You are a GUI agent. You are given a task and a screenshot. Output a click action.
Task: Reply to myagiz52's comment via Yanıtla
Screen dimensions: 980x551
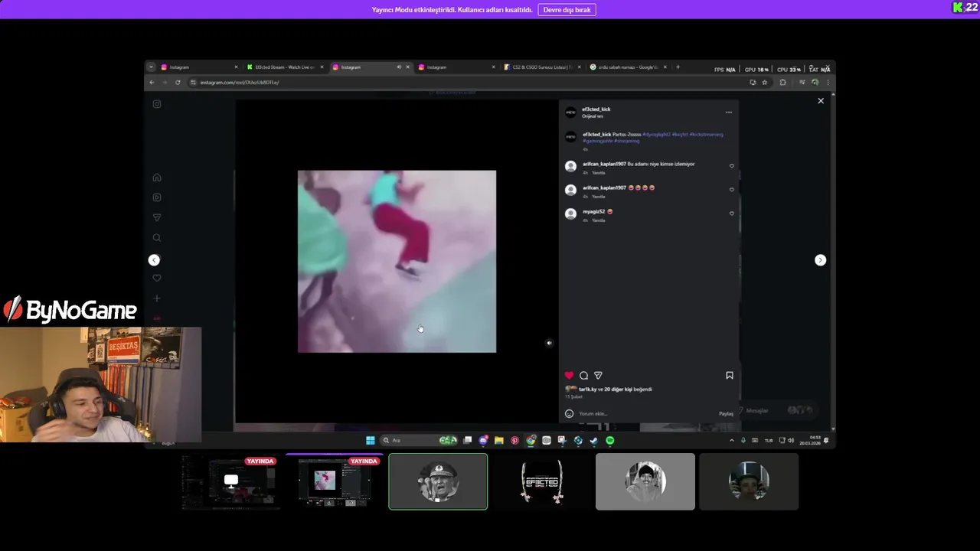tap(598, 220)
